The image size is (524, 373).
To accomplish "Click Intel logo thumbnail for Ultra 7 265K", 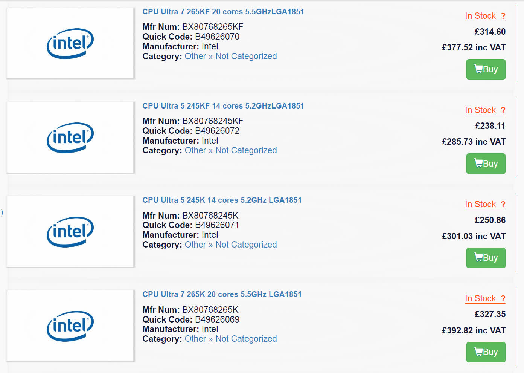I will pos(70,326).
